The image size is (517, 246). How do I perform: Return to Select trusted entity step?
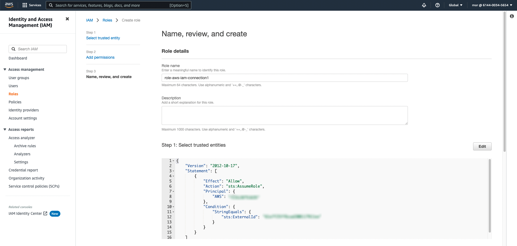103,38
